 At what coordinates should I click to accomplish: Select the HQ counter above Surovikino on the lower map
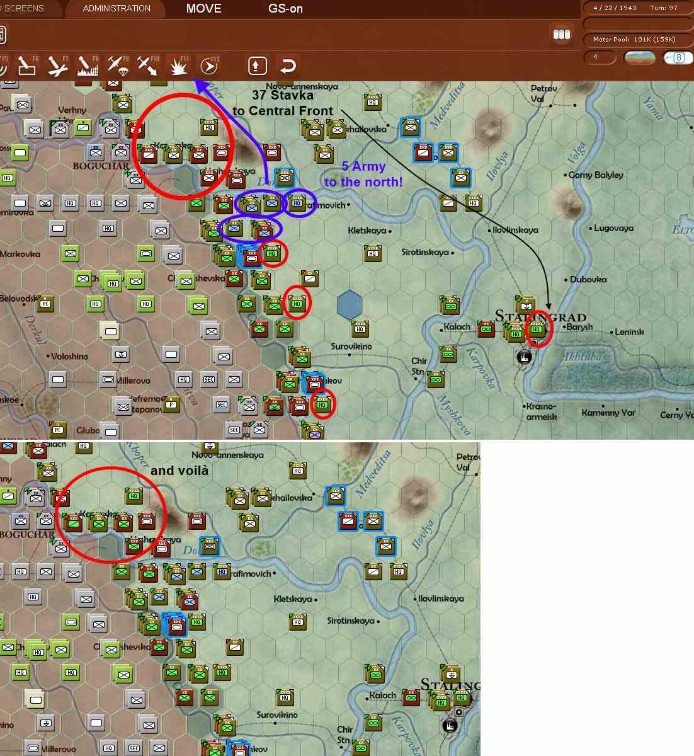click(285, 696)
